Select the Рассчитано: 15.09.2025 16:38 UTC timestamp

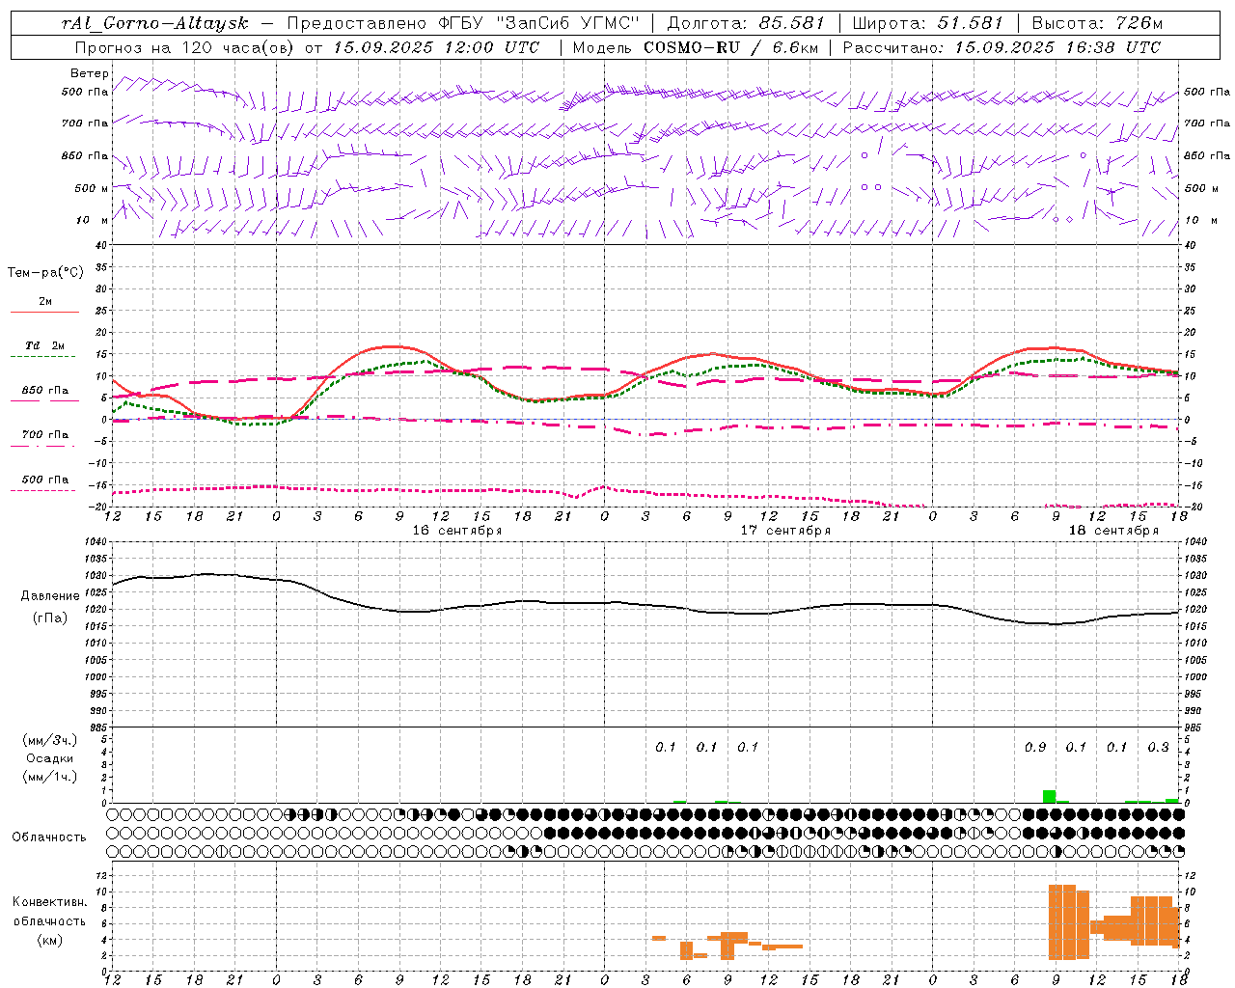[x=1002, y=46]
